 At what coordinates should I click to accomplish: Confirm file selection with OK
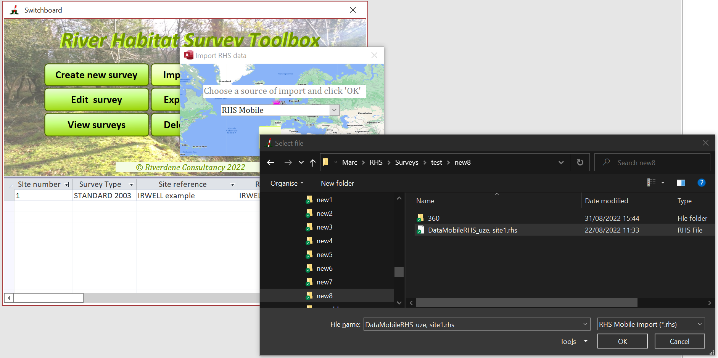point(622,341)
